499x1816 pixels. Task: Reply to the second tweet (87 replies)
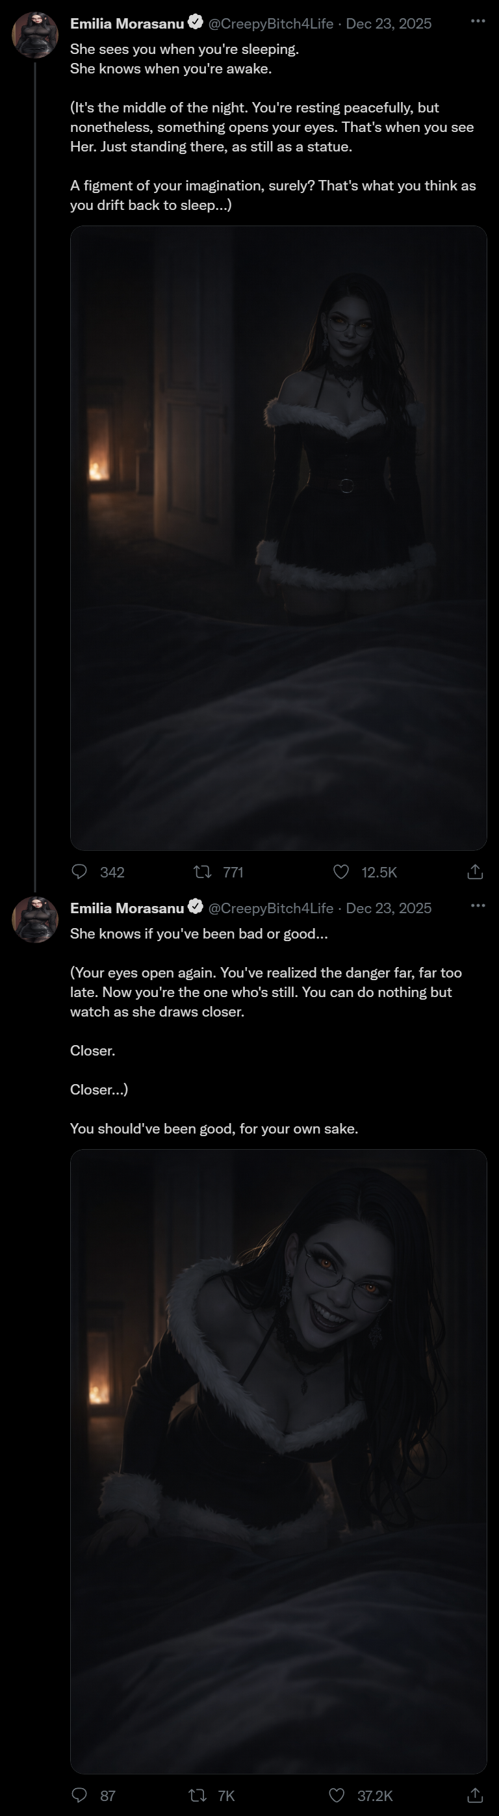(81, 1795)
